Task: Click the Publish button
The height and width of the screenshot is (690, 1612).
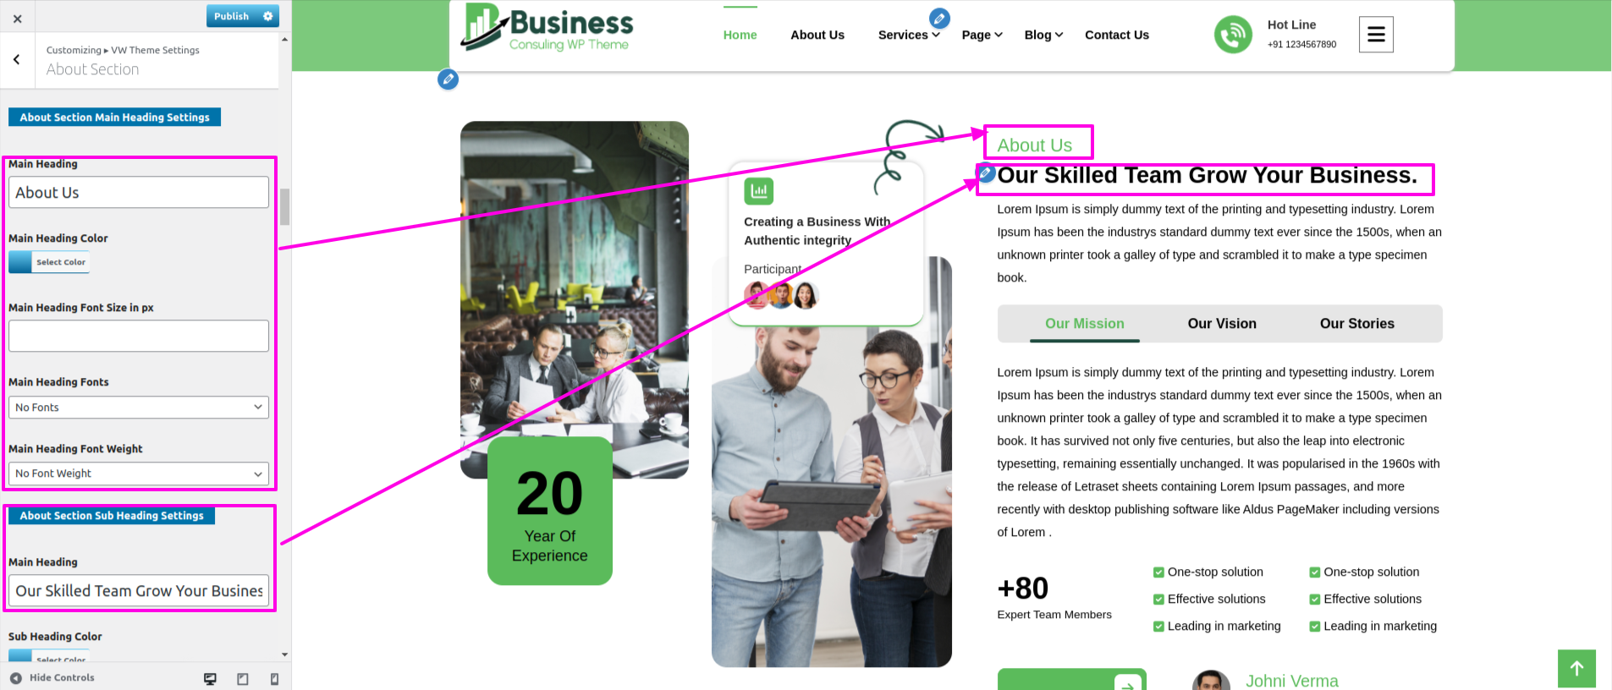Action: (232, 16)
